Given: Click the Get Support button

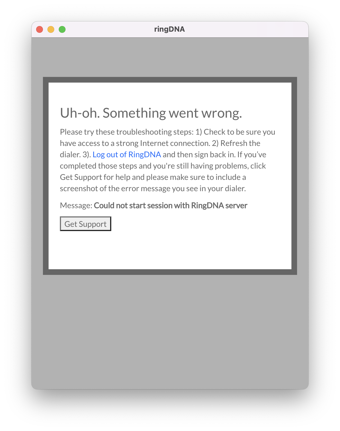Looking at the screenshot, I should tap(85, 224).
